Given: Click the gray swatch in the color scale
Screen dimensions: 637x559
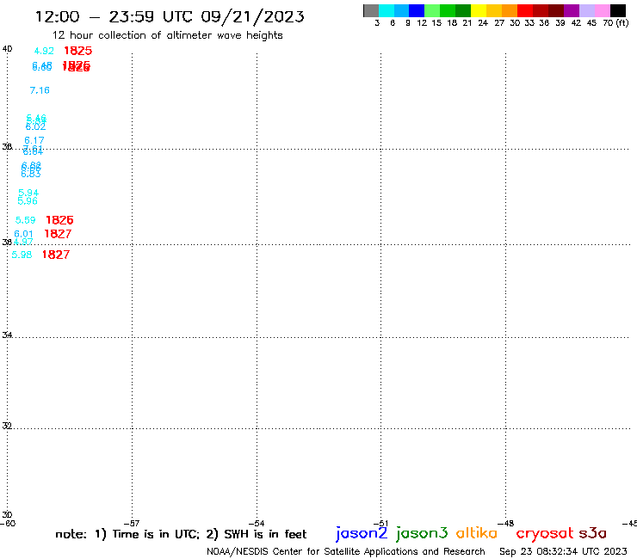Looking at the screenshot, I should [x=371, y=10].
